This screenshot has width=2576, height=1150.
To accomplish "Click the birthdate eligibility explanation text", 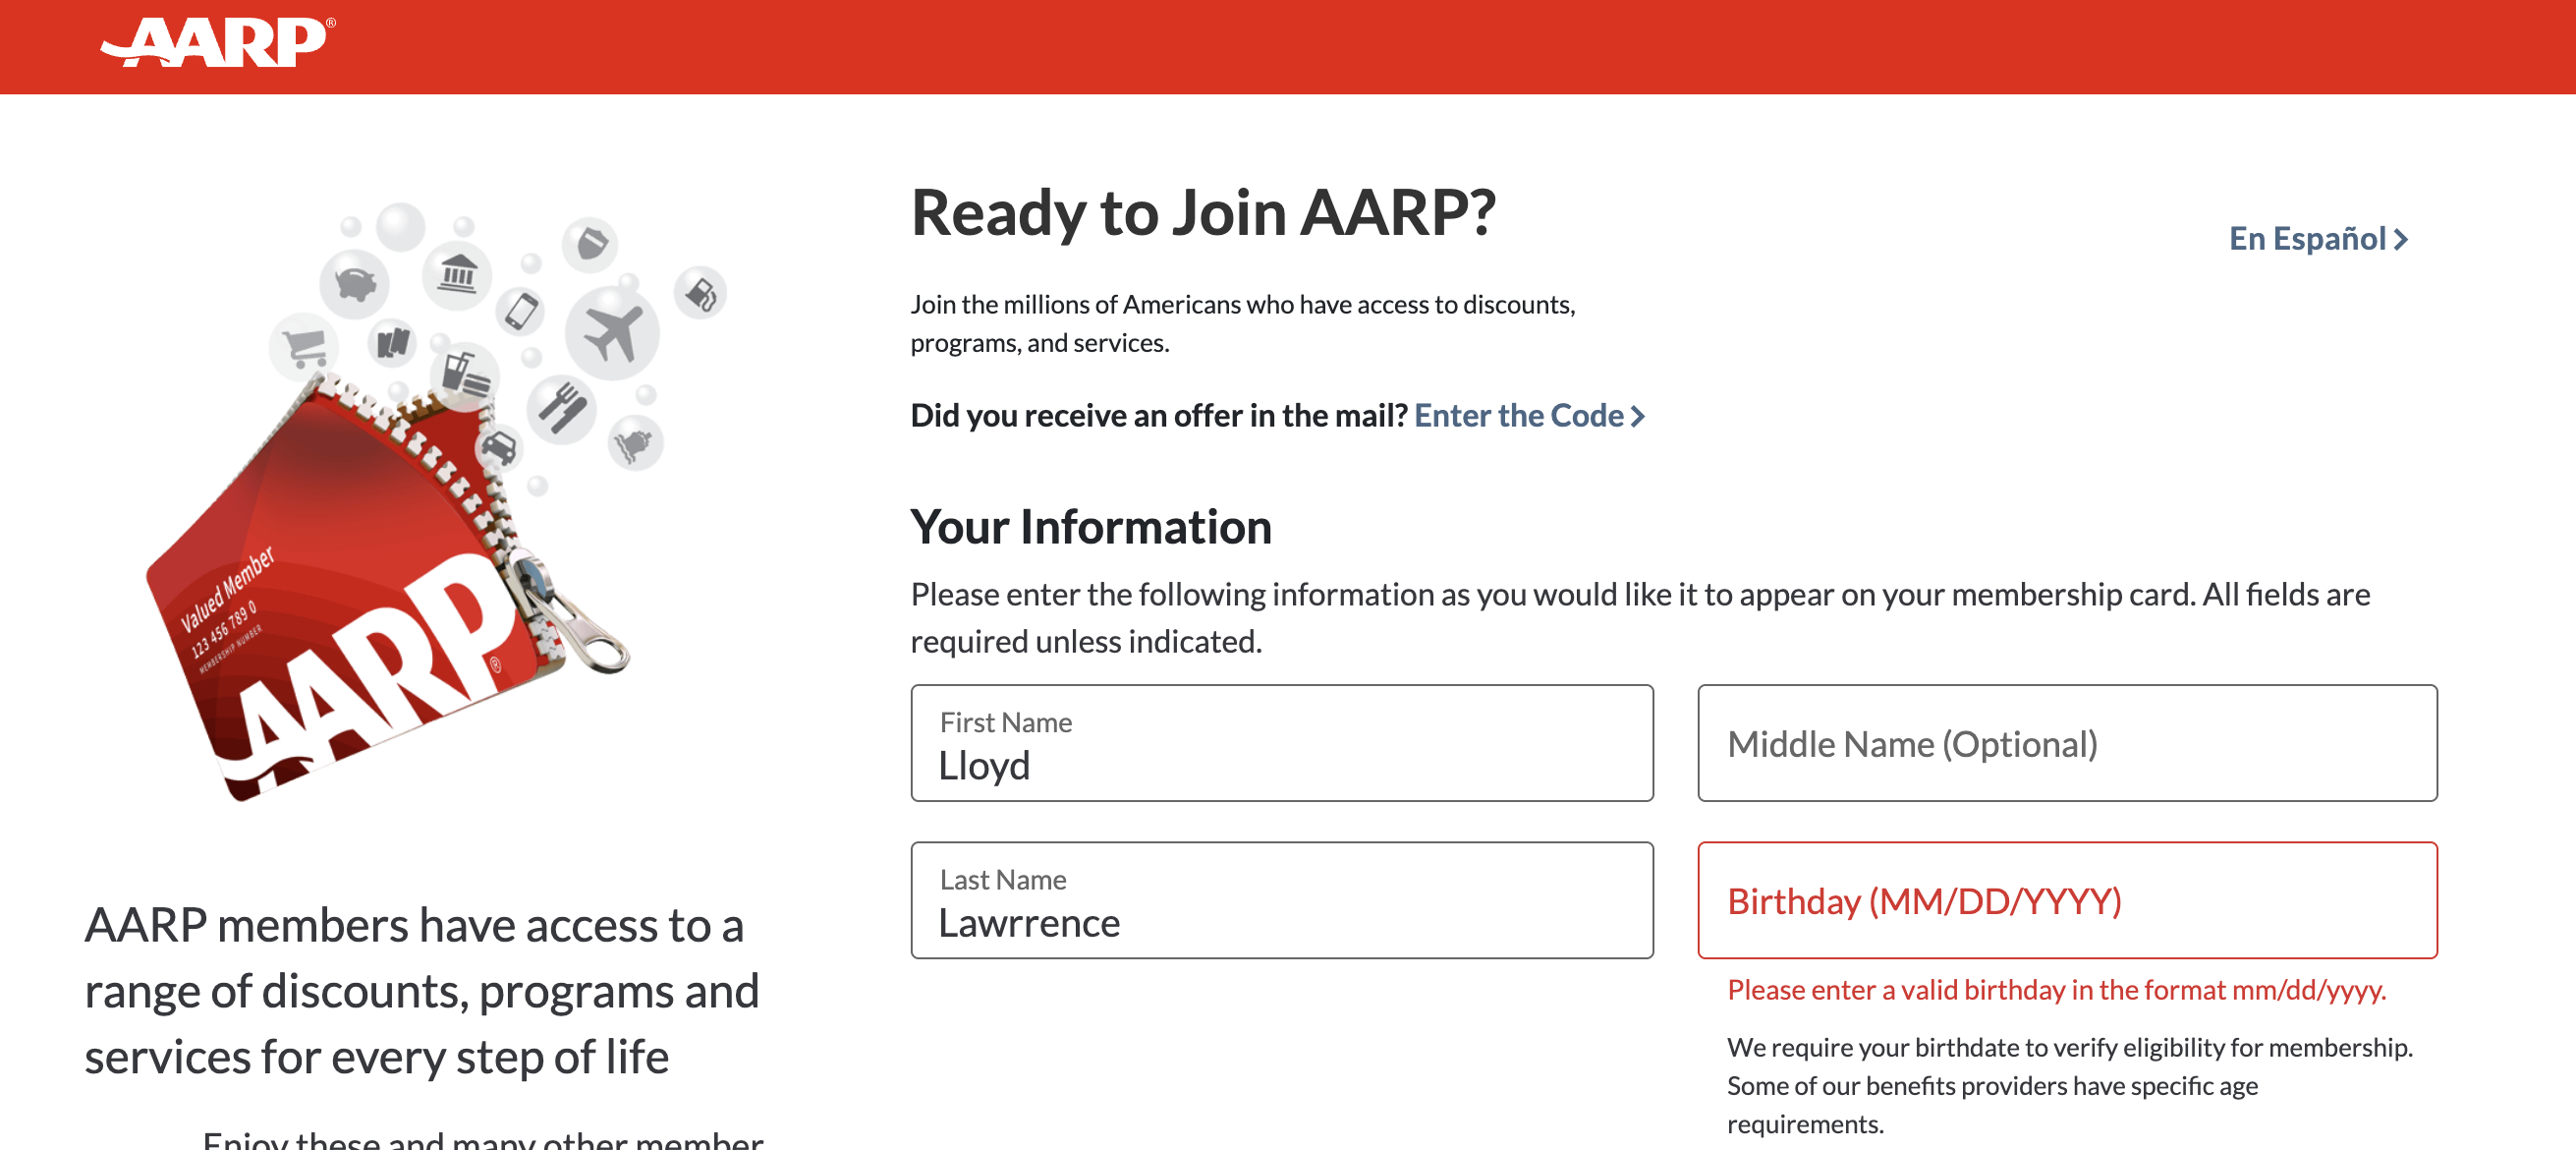I will [2070, 1085].
